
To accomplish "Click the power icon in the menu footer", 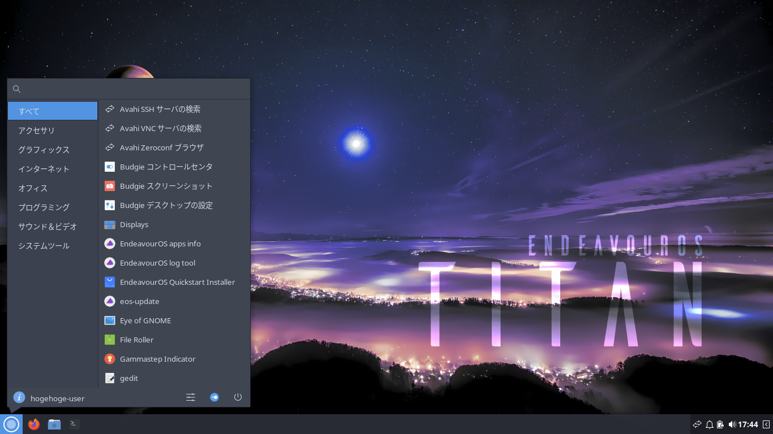I will pyautogui.click(x=238, y=397).
